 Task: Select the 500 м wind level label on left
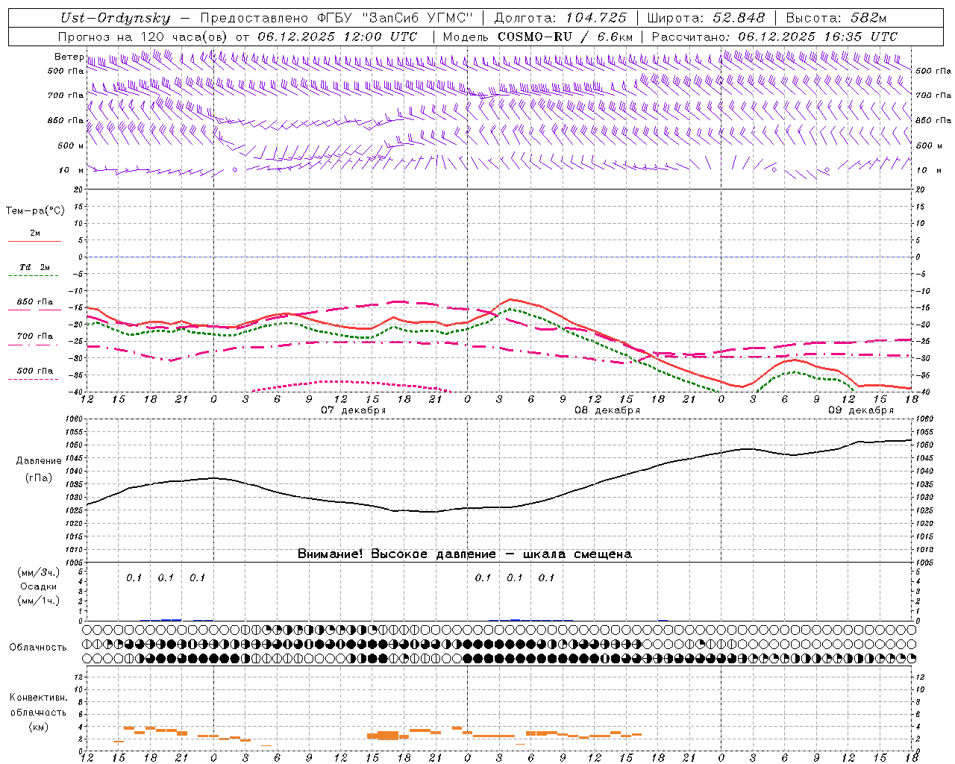71,145
